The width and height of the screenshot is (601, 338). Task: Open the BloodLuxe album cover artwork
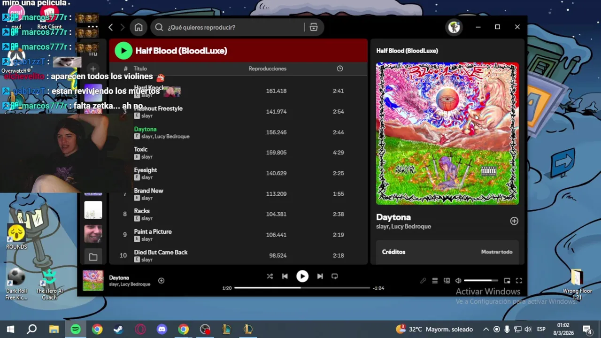[x=447, y=133]
